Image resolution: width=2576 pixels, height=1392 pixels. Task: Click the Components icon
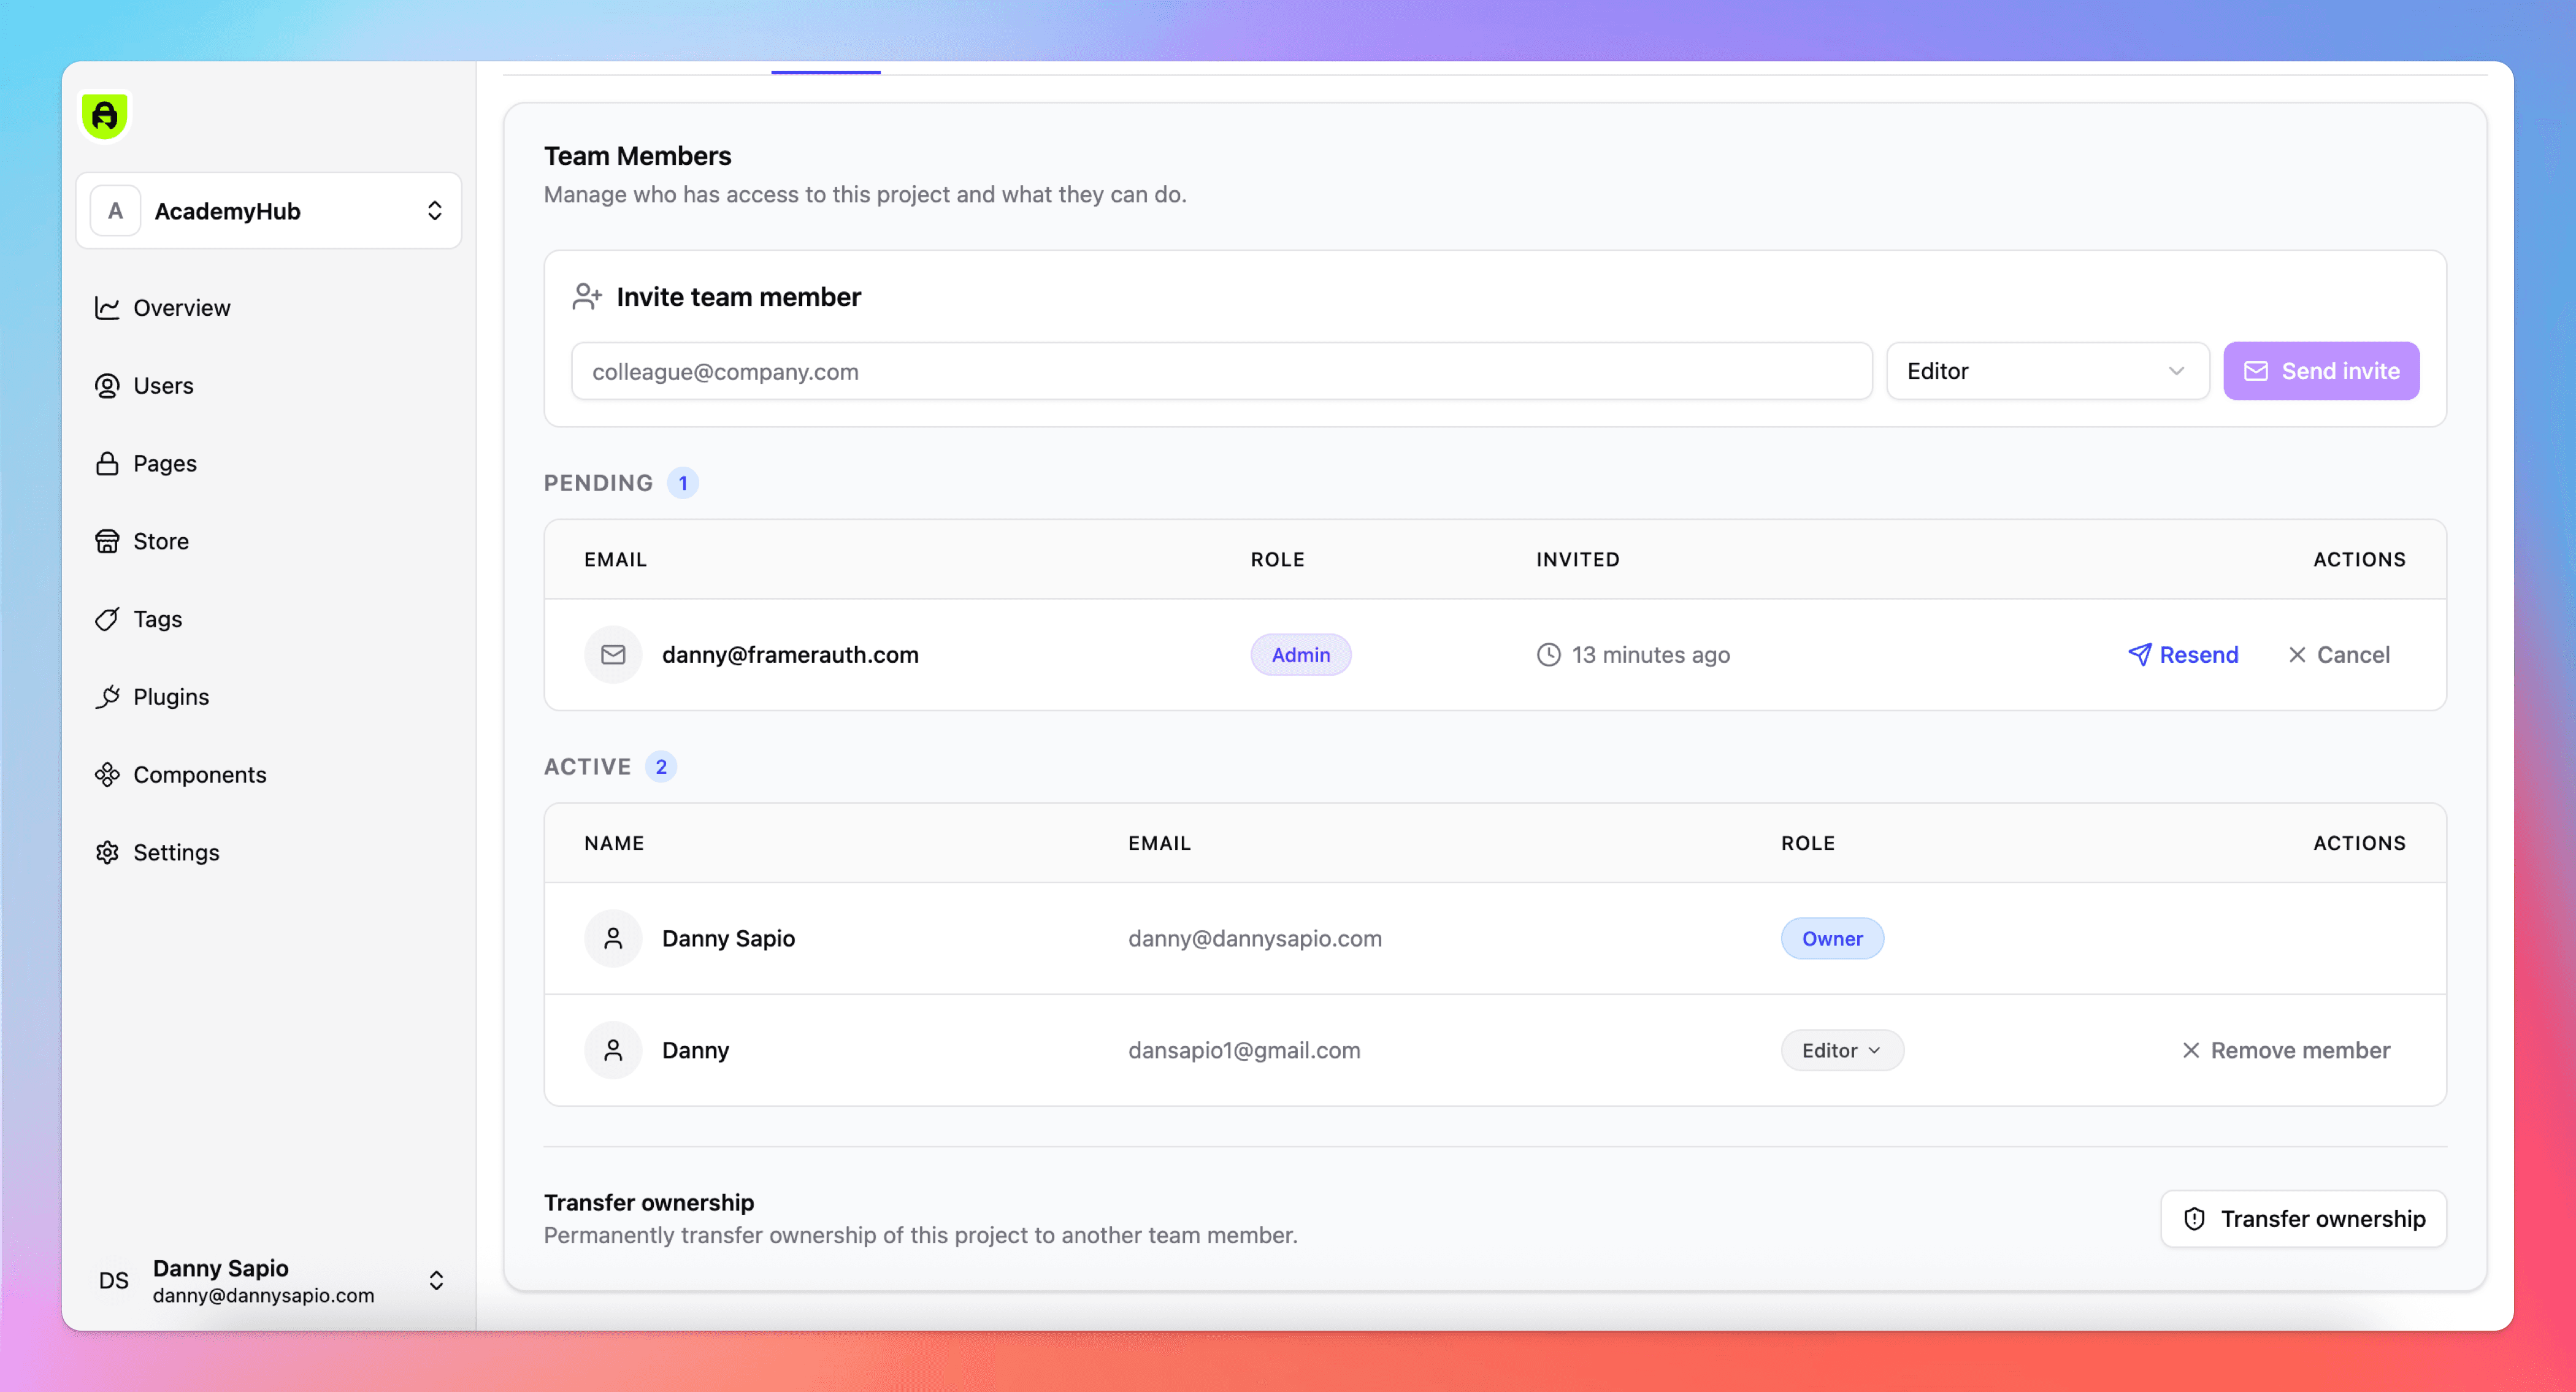(107, 775)
